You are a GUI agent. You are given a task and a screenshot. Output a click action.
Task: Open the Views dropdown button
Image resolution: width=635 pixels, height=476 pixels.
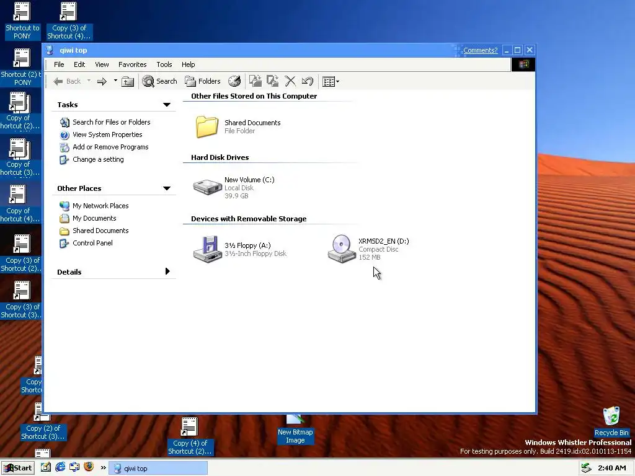point(331,82)
